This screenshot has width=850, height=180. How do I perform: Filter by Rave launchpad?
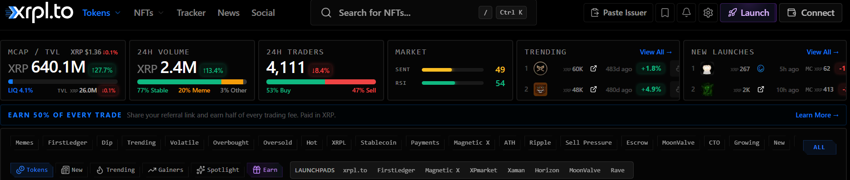coord(617,170)
